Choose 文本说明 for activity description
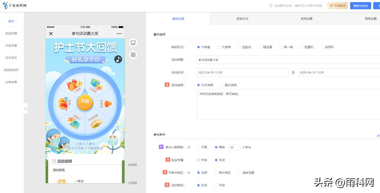This screenshot has width=380, height=193. 199,85
